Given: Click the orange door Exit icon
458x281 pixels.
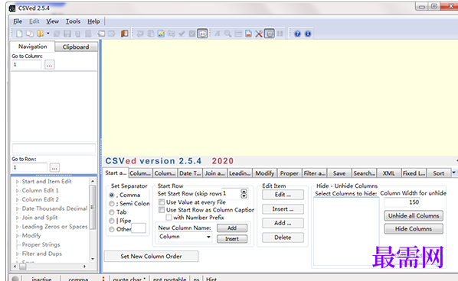Looking at the screenshot, I should (125, 34).
